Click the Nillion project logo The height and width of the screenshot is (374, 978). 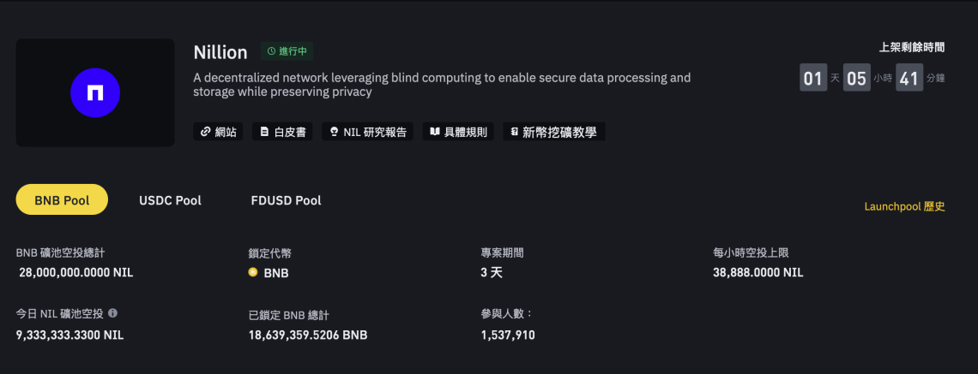pyautogui.click(x=95, y=93)
